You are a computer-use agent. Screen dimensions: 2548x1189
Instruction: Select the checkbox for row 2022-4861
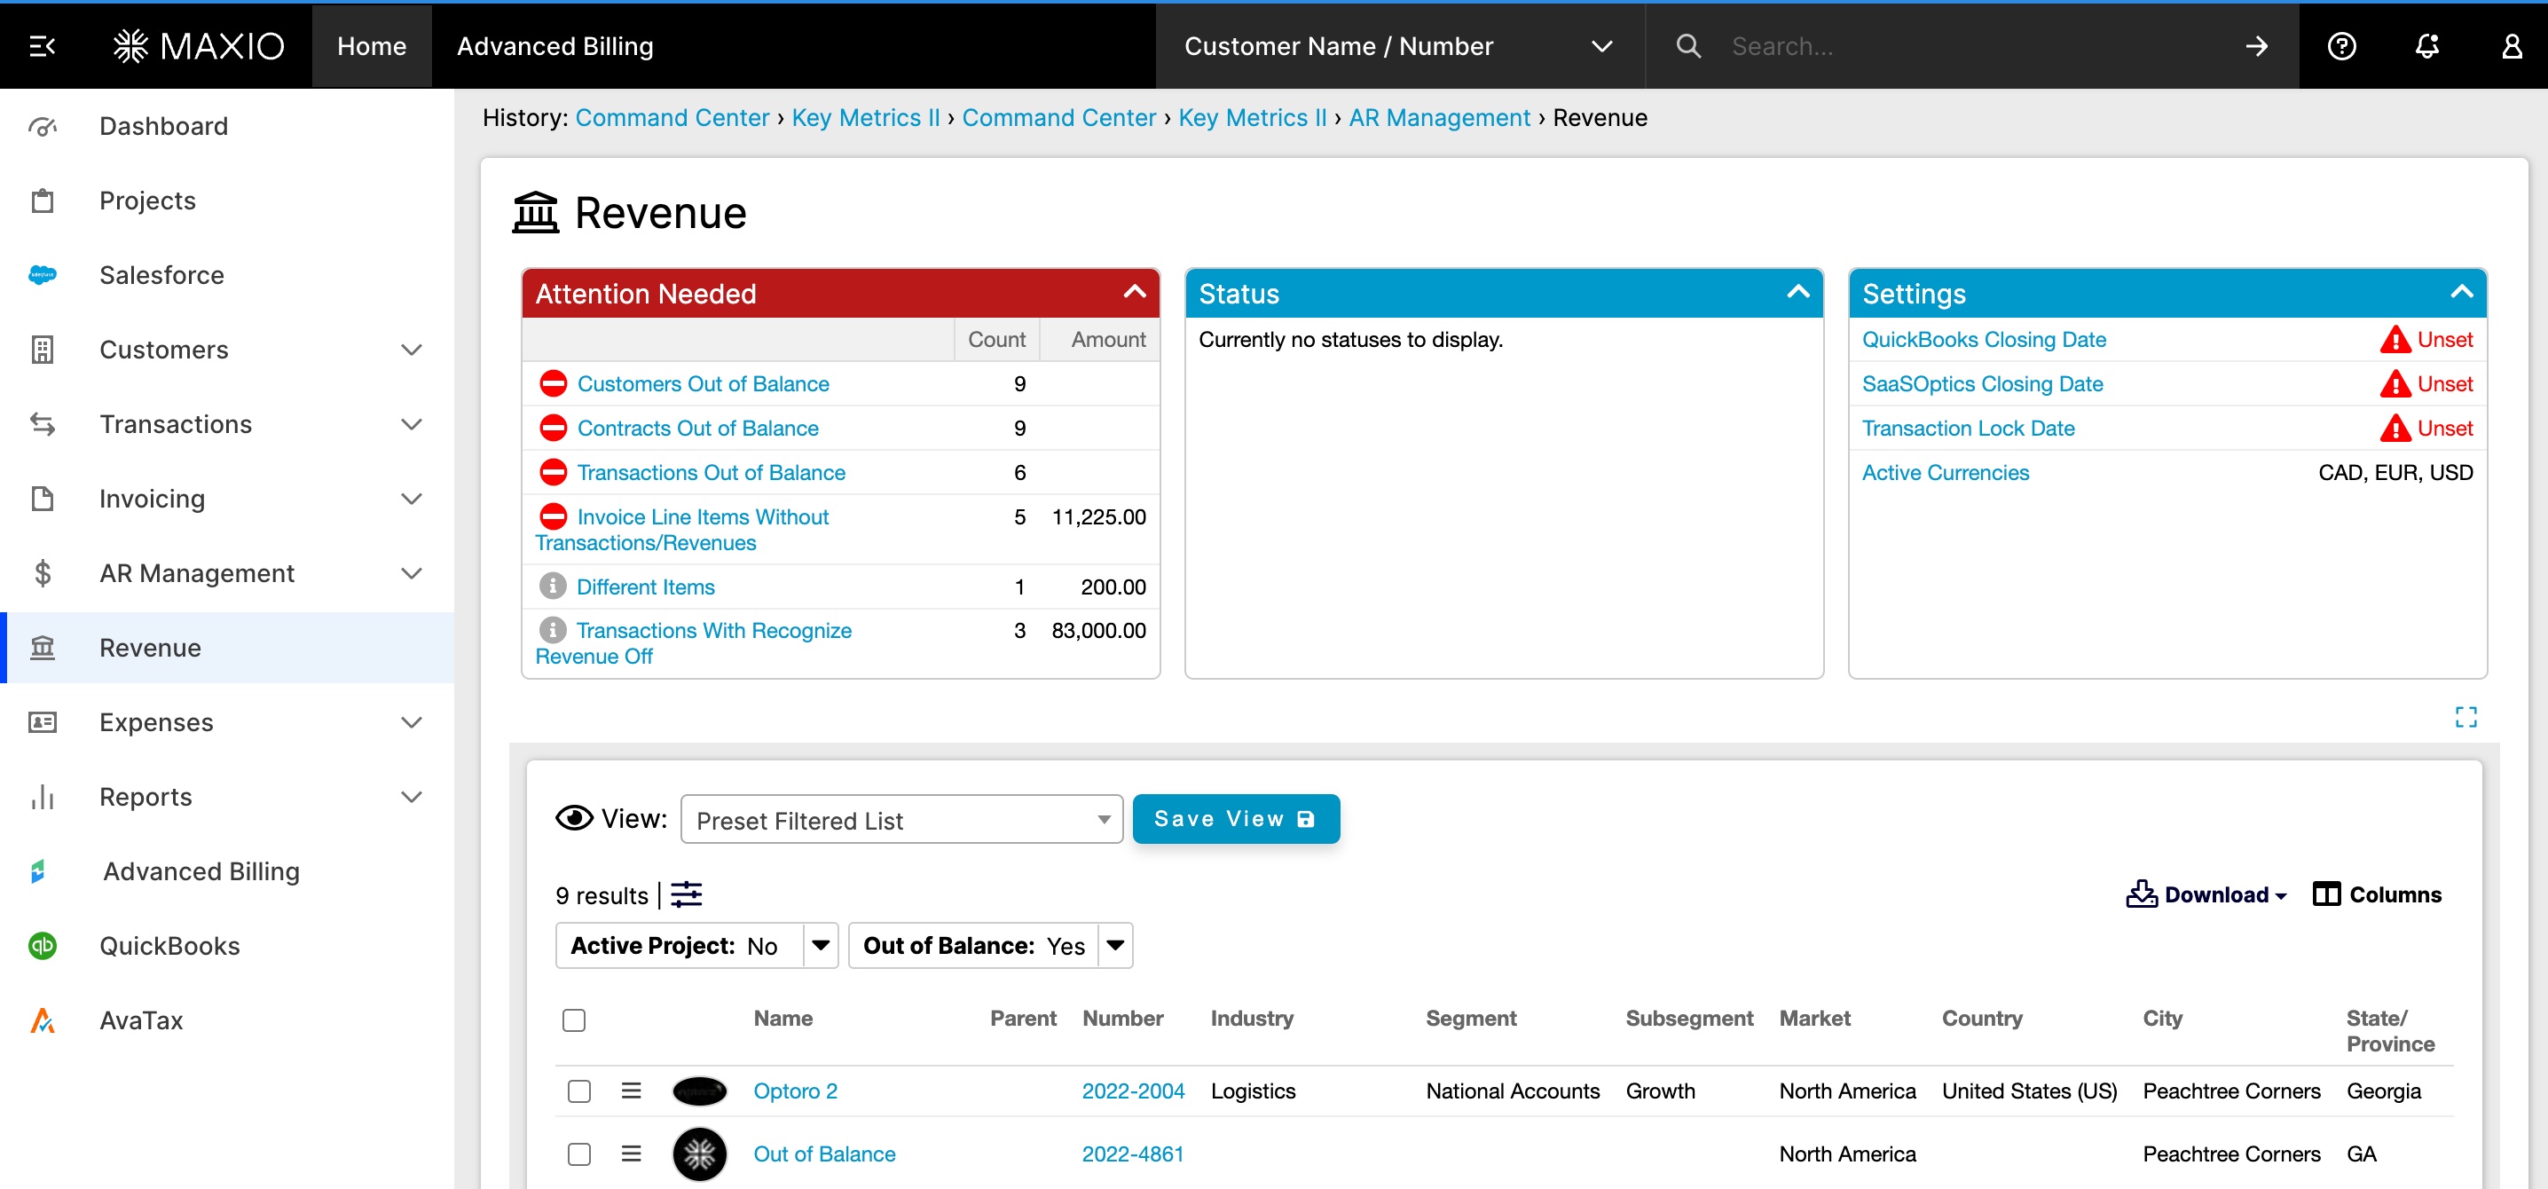point(578,1154)
